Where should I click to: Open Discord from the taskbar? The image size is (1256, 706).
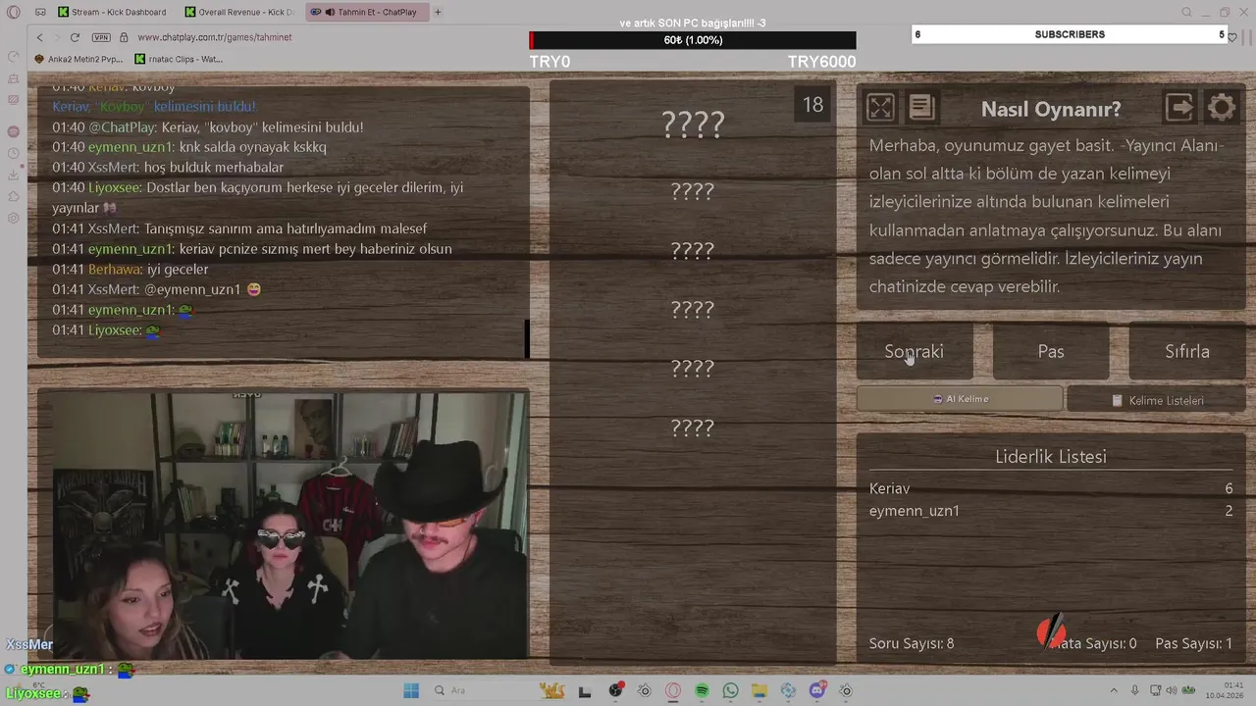click(x=817, y=690)
